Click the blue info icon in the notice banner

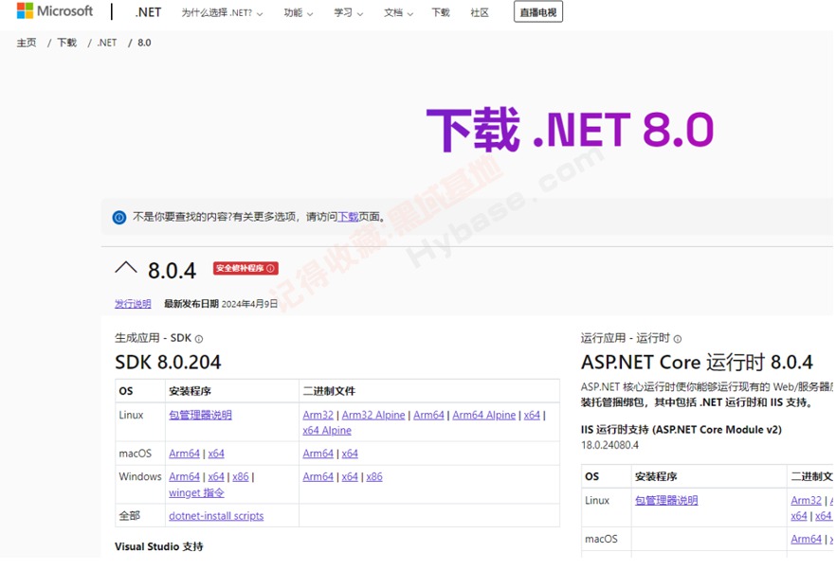[118, 218]
